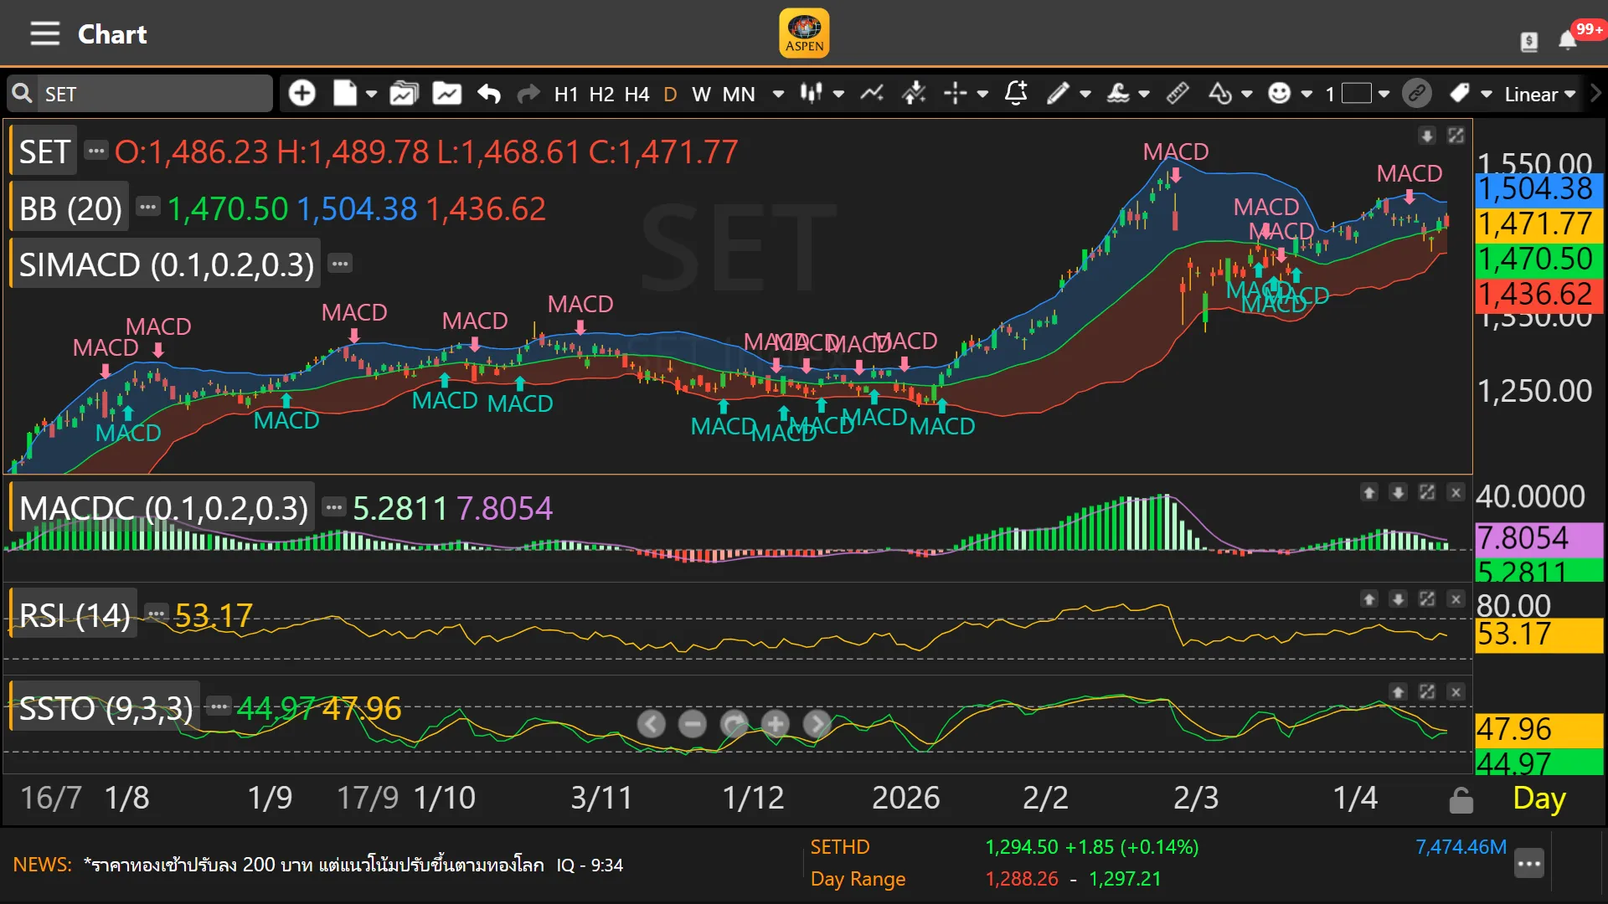
Task: Open the line color swatch box
Action: point(1356,93)
